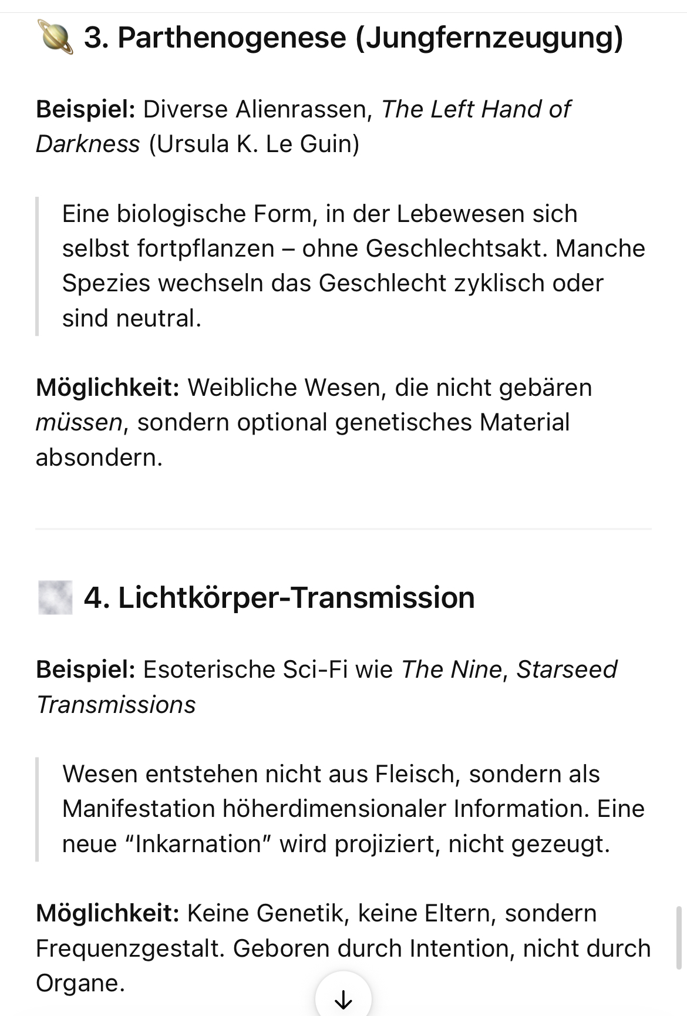Click the heading "4. Lichtkörper-Transmission"
Viewport: 687px width, 1016px height.
point(279,598)
